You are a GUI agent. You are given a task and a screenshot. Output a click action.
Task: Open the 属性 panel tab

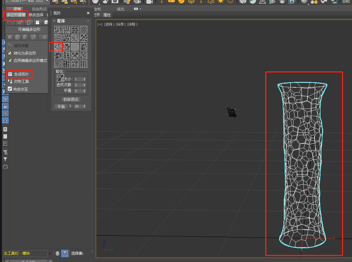click(107, 15)
